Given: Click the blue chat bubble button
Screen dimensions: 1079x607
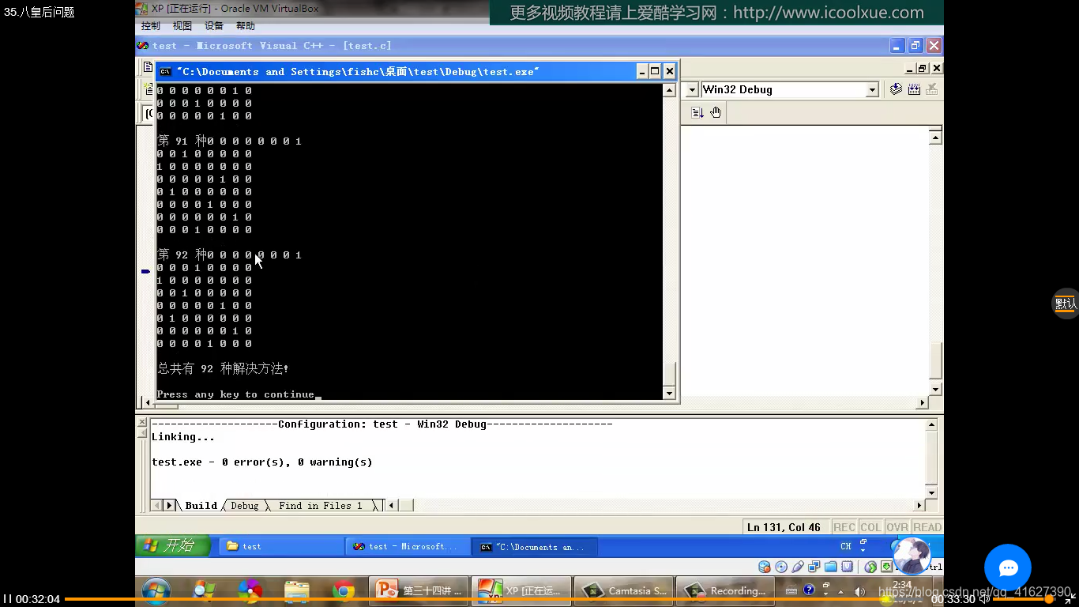Looking at the screenshot, I should (x=1008, y=567).
